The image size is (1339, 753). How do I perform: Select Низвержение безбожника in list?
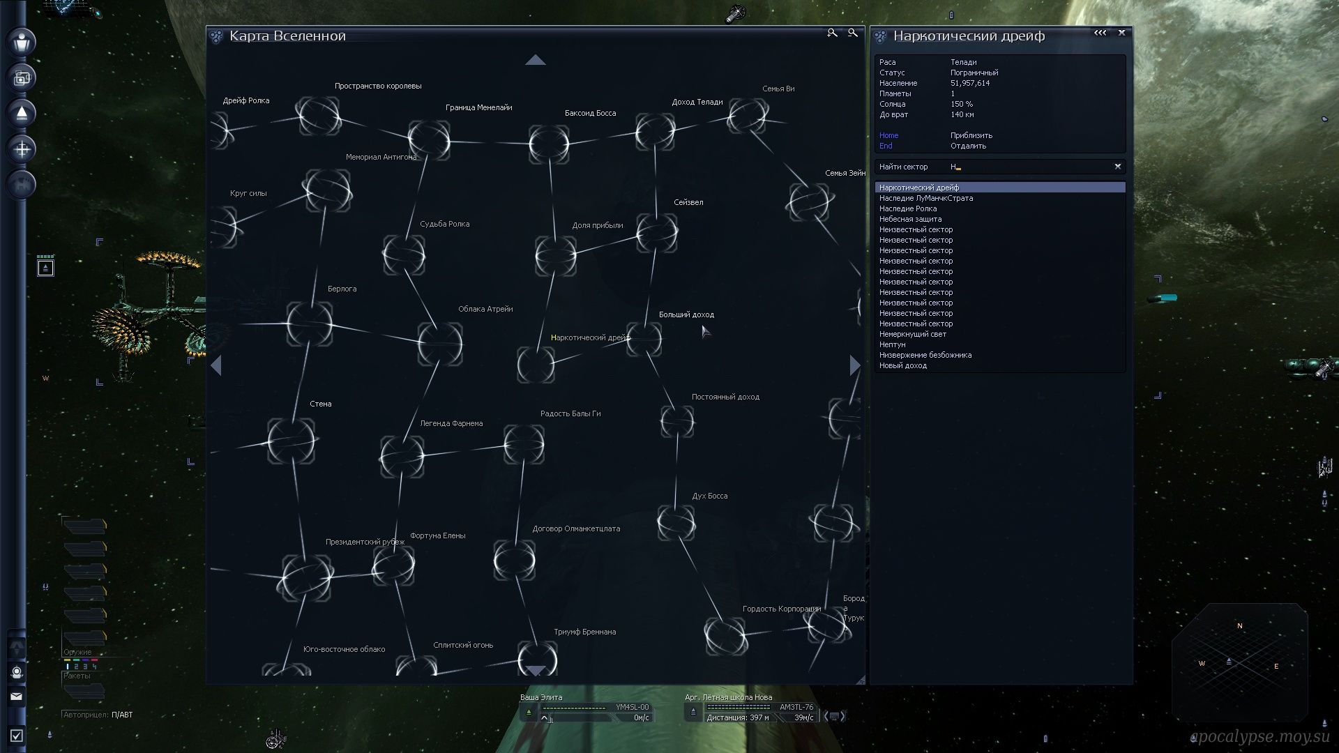click(1000, 355)
